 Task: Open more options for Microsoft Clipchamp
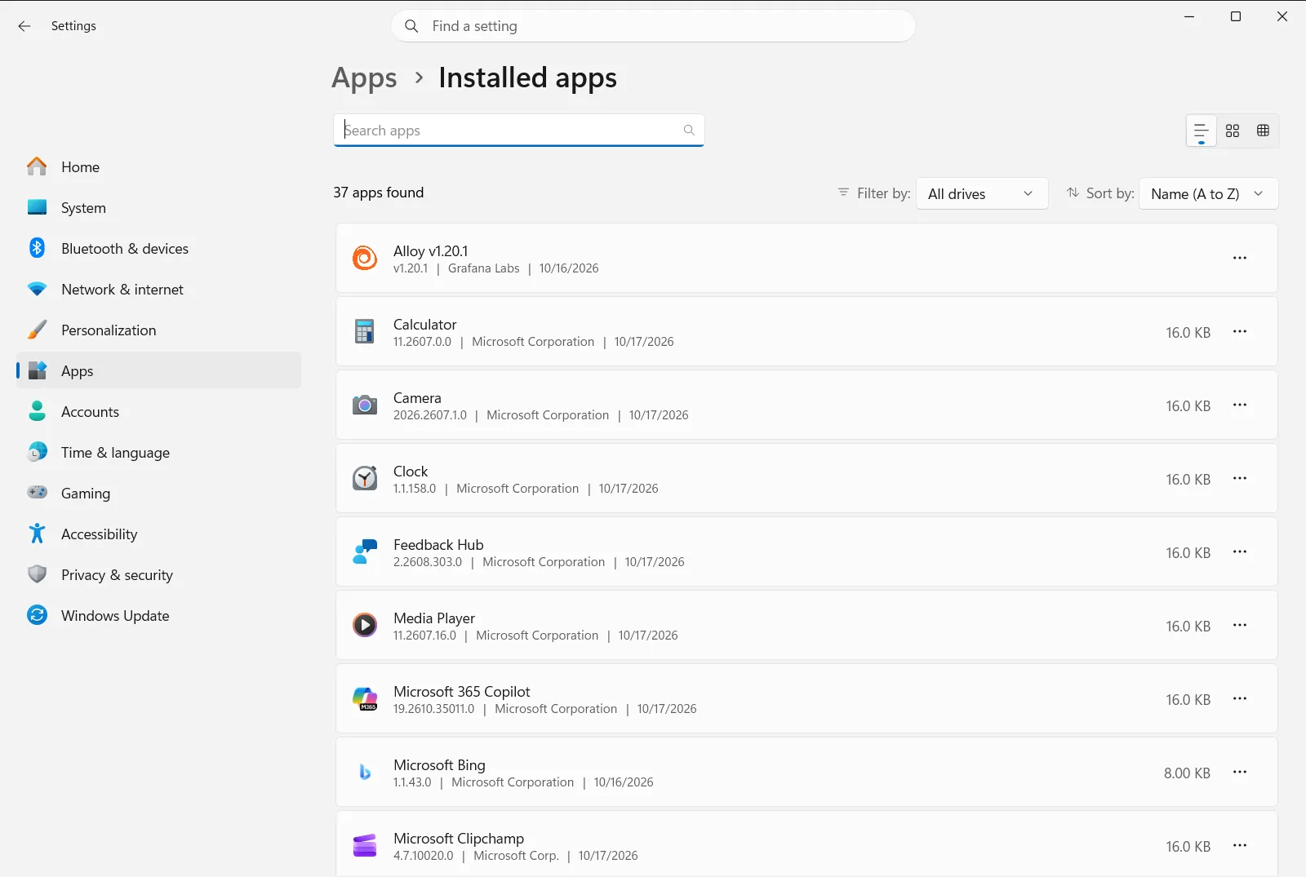(1240, 845)
